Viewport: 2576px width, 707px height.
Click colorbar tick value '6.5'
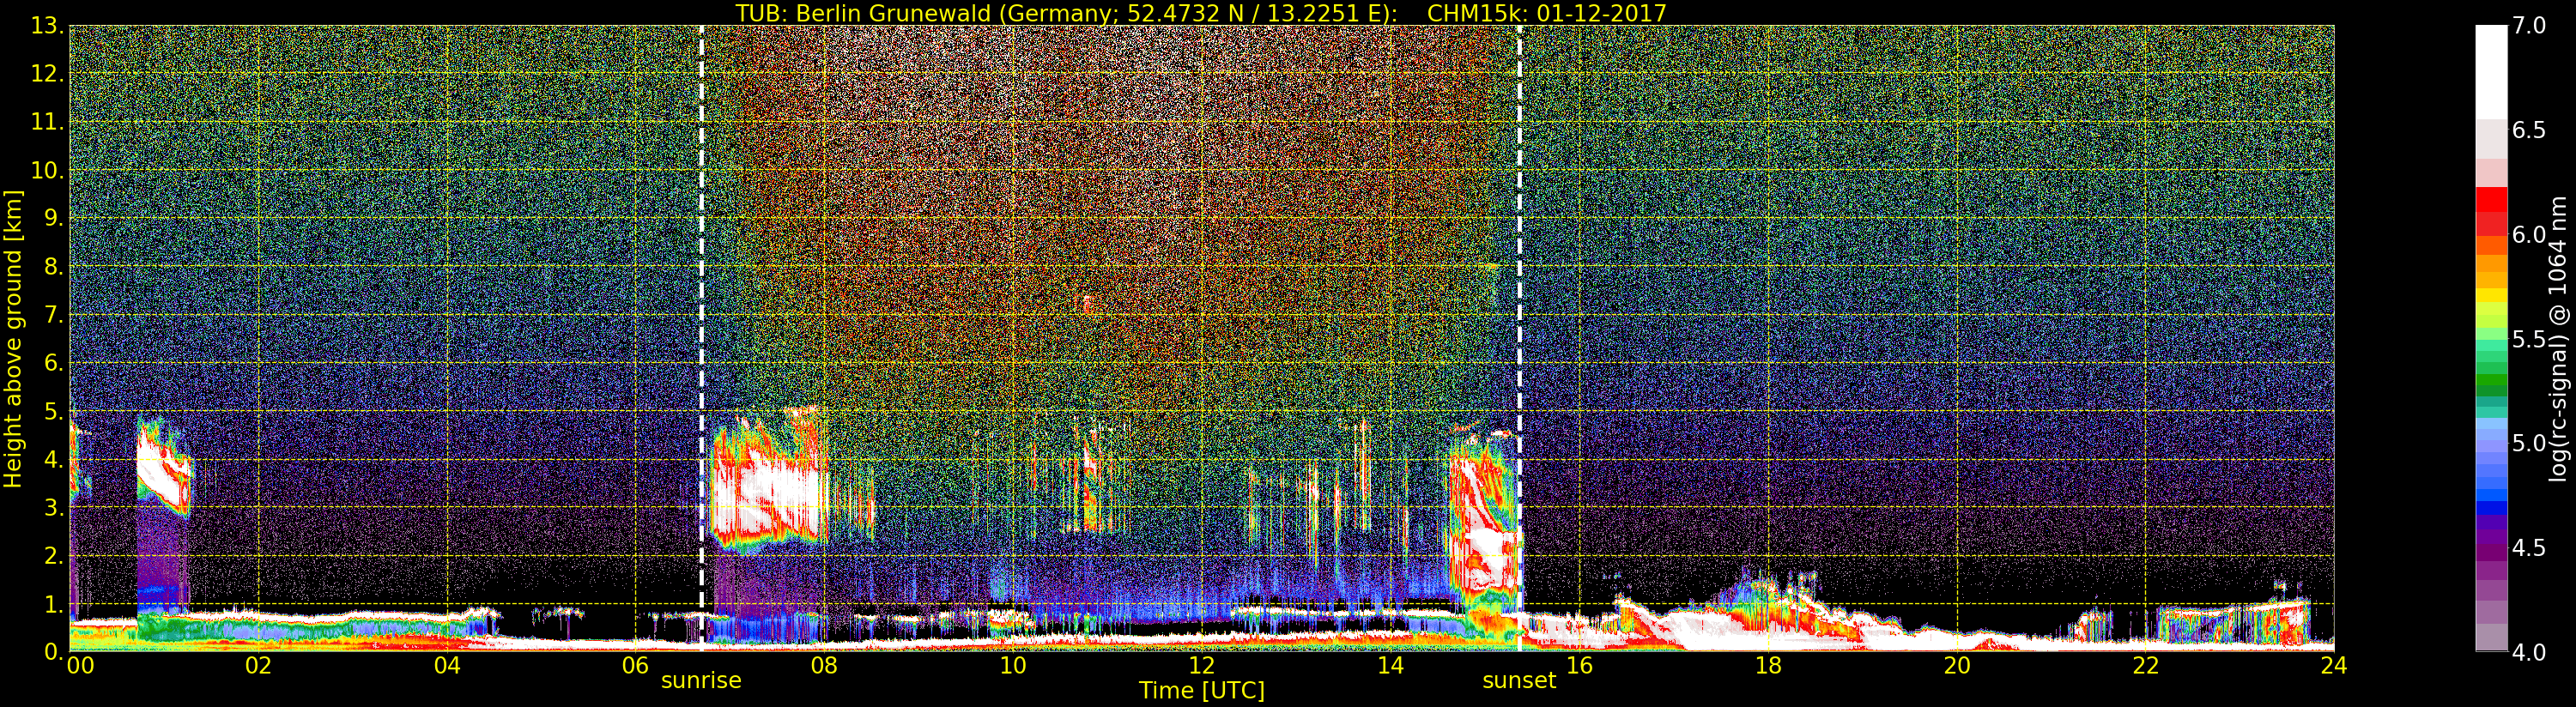2529,130
